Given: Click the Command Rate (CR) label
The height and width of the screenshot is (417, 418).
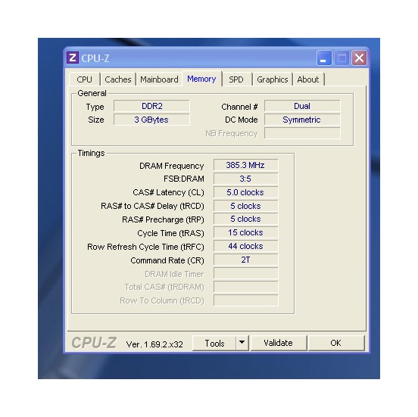Looking at the screenshot, I should pos(167,260).
